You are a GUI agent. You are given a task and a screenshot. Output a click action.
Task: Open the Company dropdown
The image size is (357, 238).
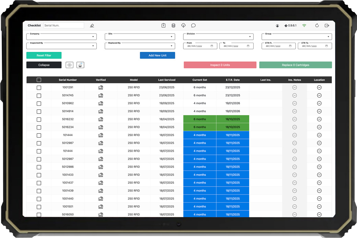tap(61, 37)
